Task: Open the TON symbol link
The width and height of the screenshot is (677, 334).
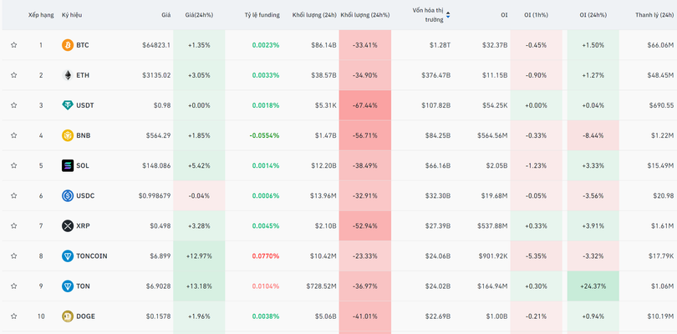Action: 83,286
